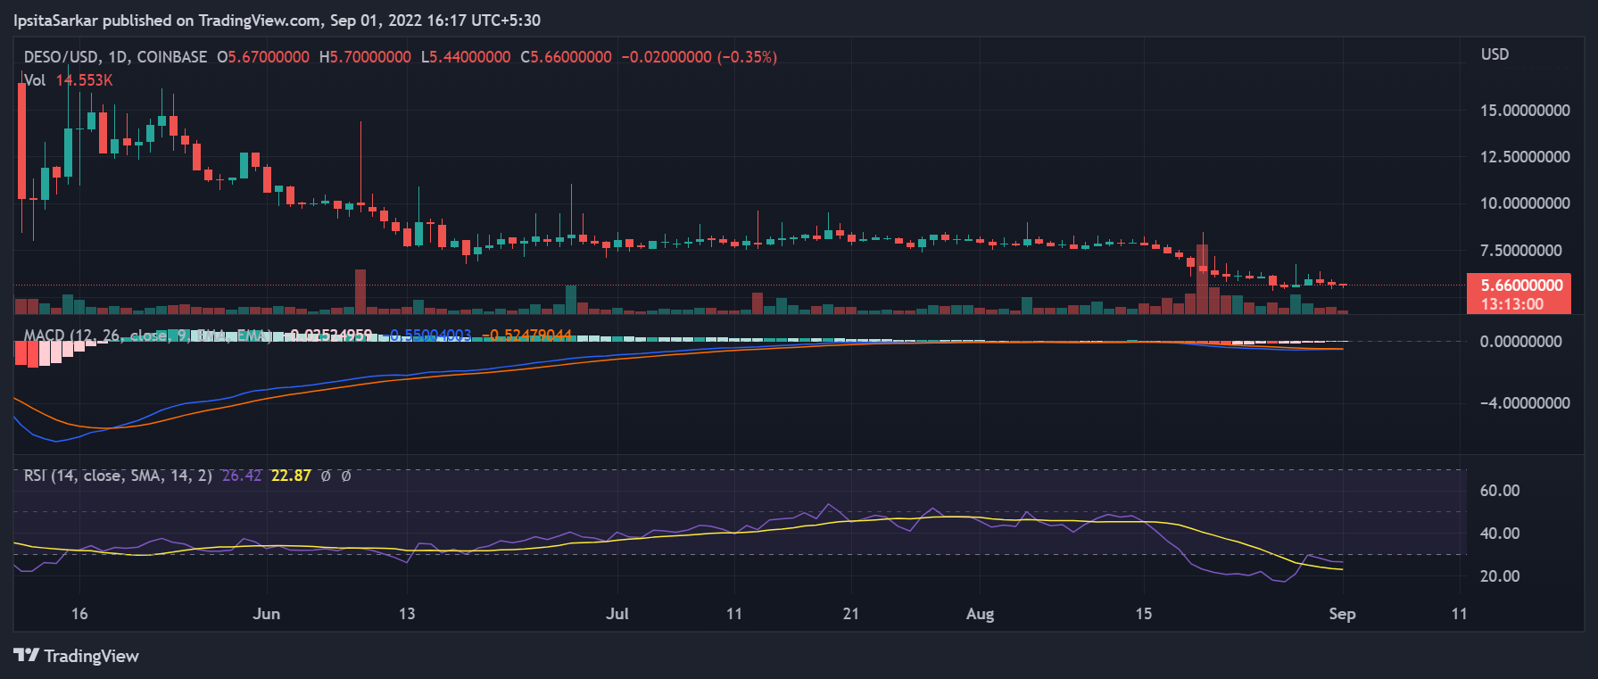
Task: Click the blue MACD value −0.55004003
Action: (428, 335)
